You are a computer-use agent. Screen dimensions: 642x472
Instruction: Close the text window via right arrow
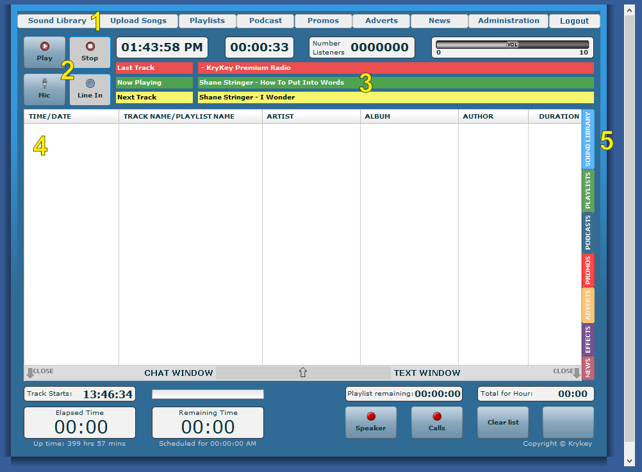click(x=576, y=373)
